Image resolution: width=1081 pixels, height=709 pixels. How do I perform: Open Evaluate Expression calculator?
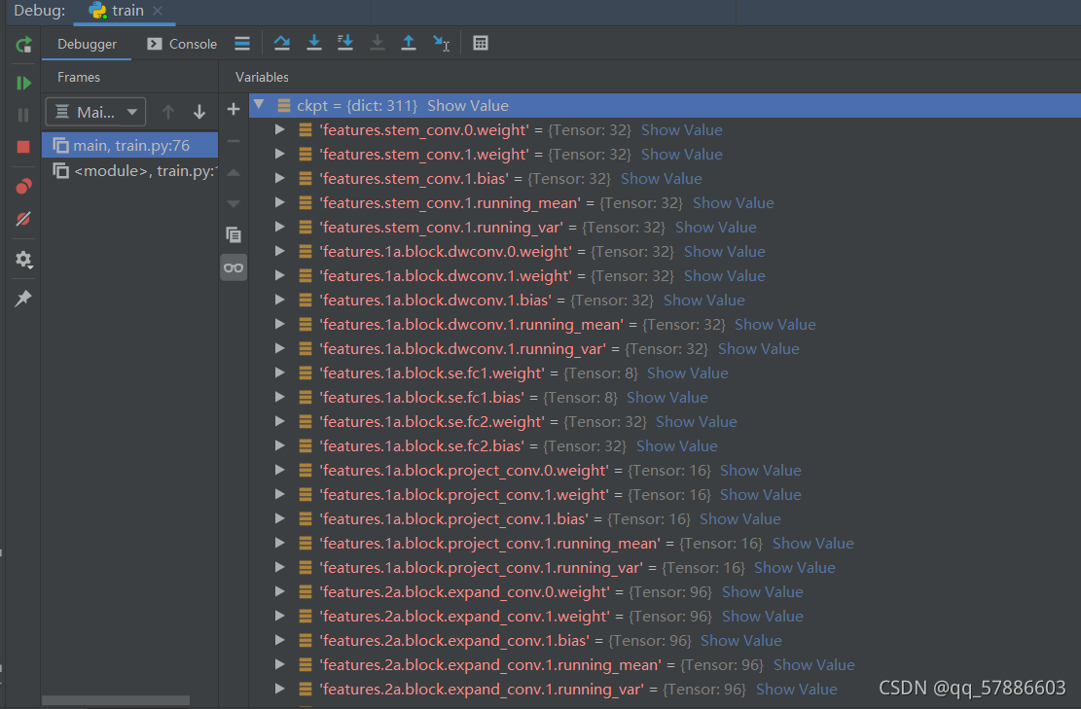pos(481,44)
